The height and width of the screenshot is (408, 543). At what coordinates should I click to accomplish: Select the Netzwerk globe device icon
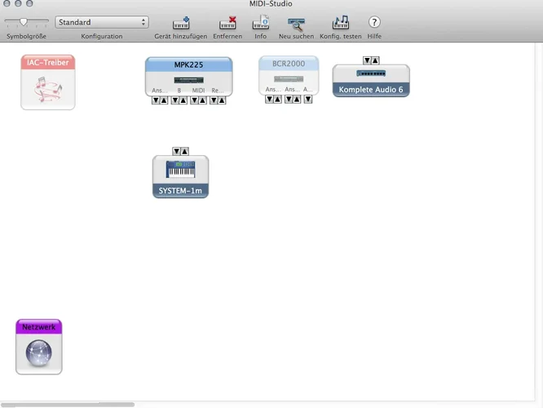point(39,347)
